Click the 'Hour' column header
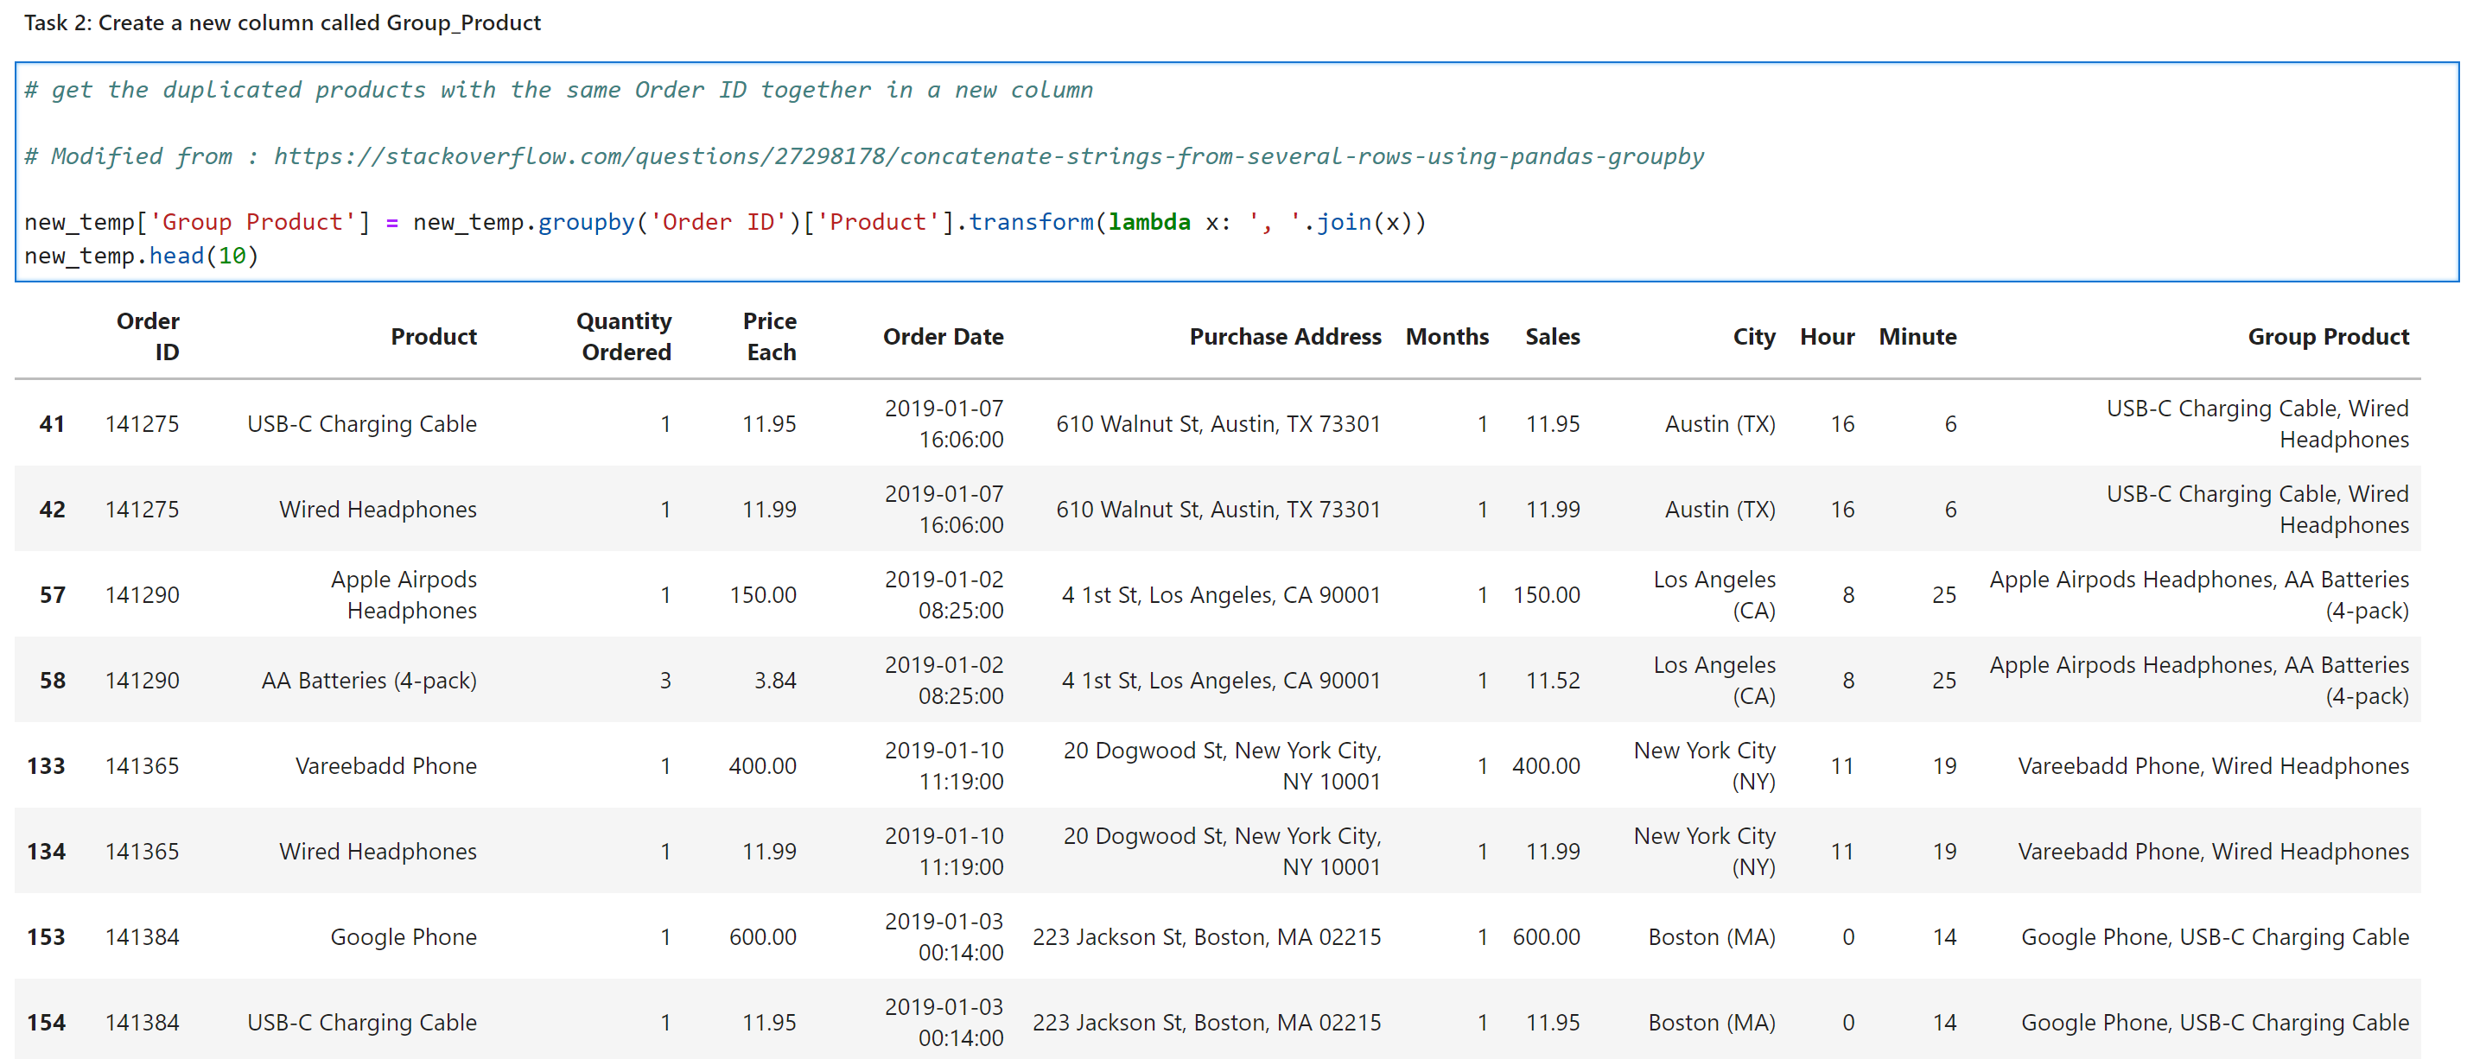Screen dimensions: 2467x1059 (1828, 336)
